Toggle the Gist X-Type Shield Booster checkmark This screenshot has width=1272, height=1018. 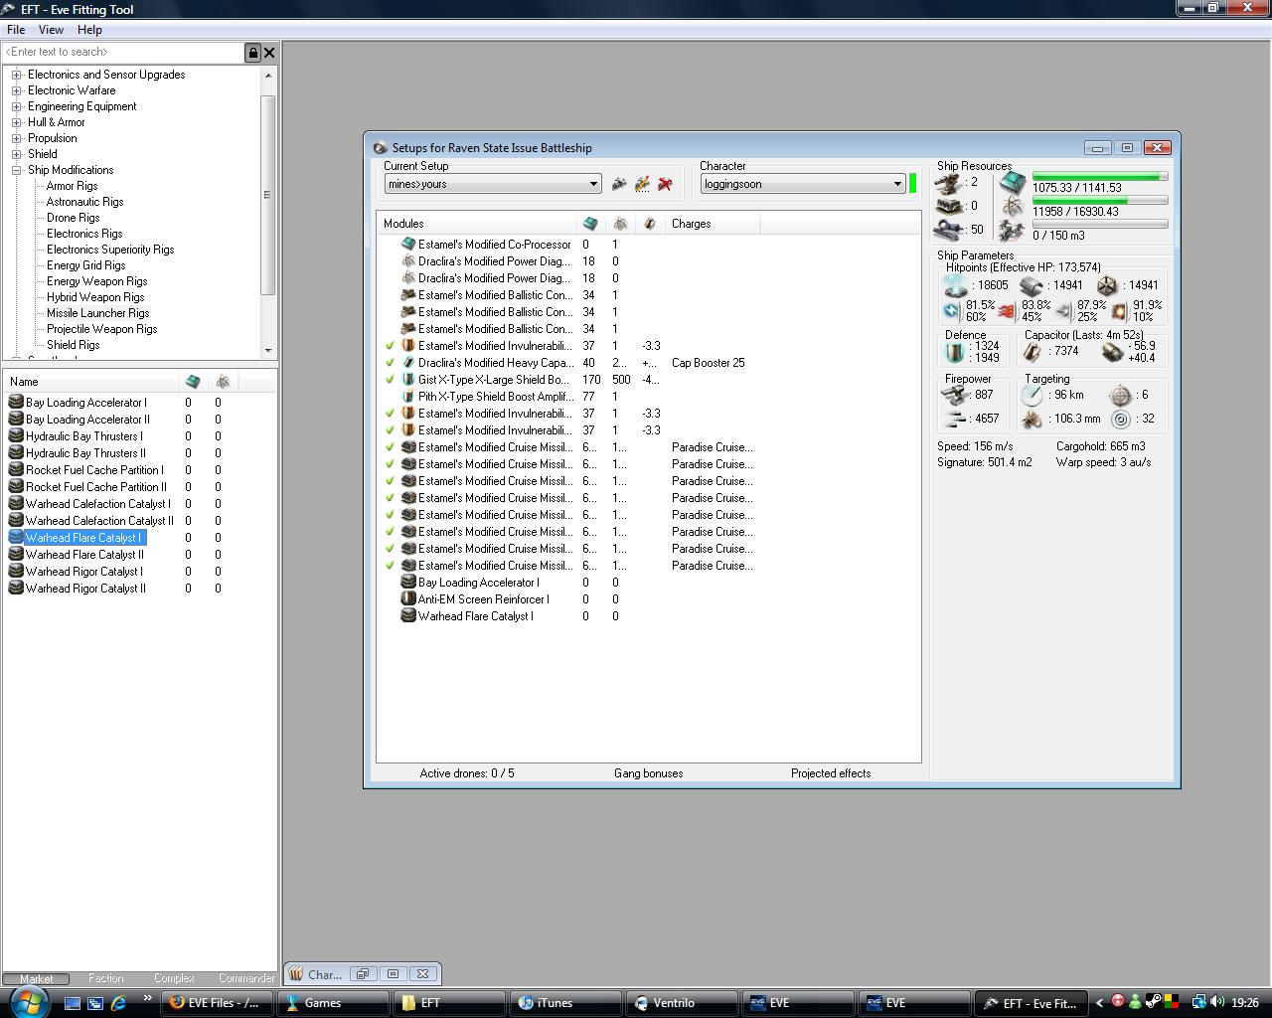point(391,380)
